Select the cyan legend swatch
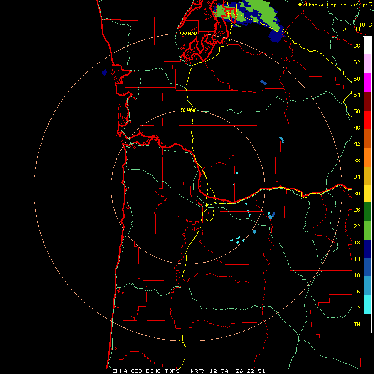The width and height of the screenshot is (374, 374). 367,305
